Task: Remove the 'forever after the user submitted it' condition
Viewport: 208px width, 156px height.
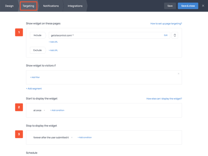Action: pos(72,137)
